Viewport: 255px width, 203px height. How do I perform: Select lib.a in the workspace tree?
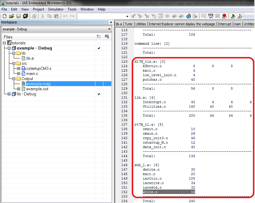click(30, 58)
